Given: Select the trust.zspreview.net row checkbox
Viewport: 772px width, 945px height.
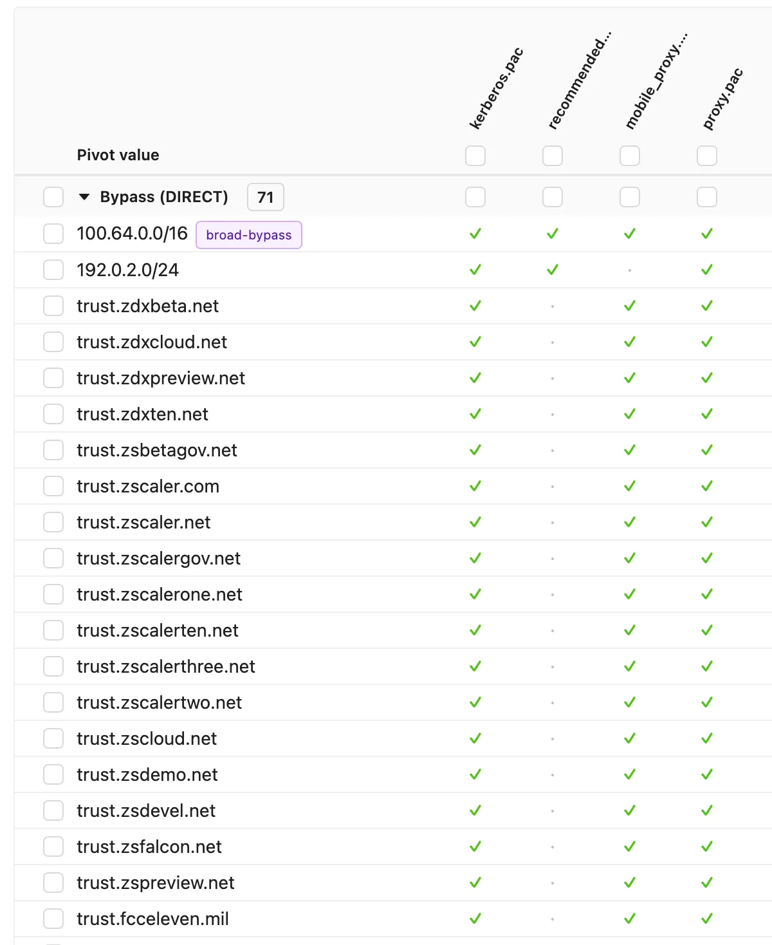Looking at the screenshot, I should pos(53,883).
